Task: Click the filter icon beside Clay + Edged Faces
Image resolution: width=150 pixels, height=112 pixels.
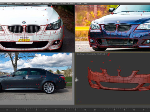Action: point(106,54)
